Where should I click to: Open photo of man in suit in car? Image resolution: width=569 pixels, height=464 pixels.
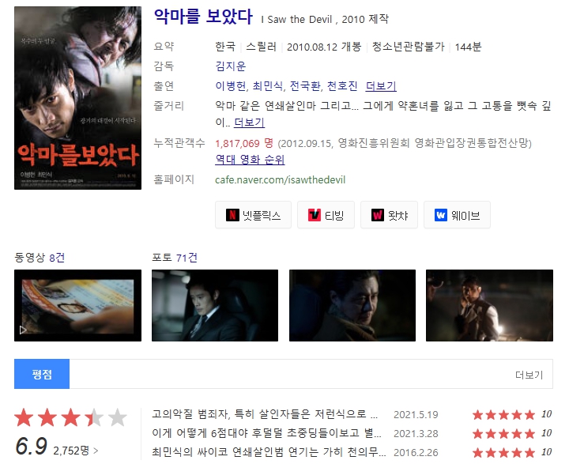click(215, 305)
